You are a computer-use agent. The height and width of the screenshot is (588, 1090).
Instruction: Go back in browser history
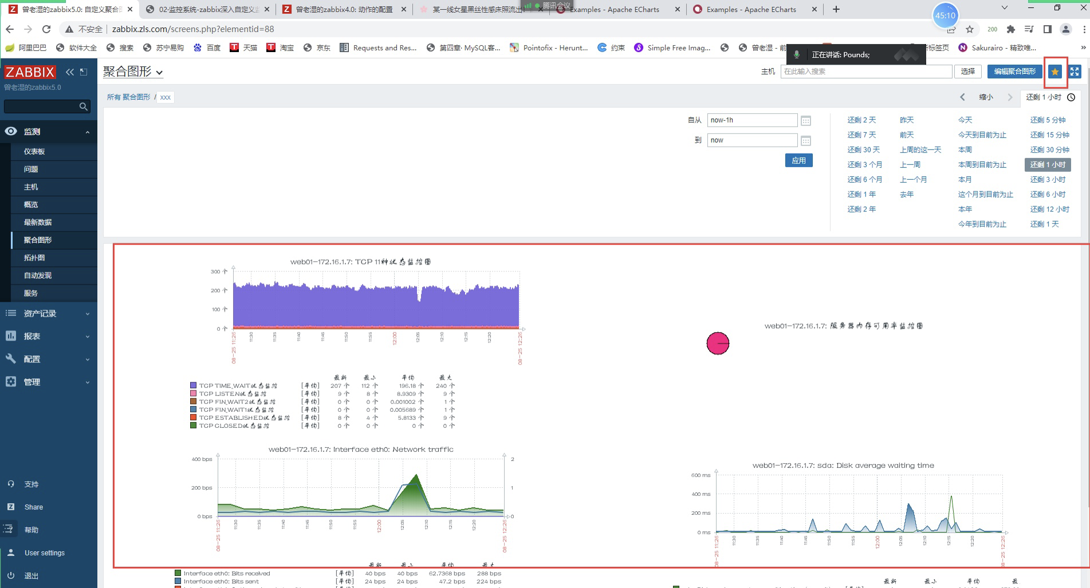(10, 29)
